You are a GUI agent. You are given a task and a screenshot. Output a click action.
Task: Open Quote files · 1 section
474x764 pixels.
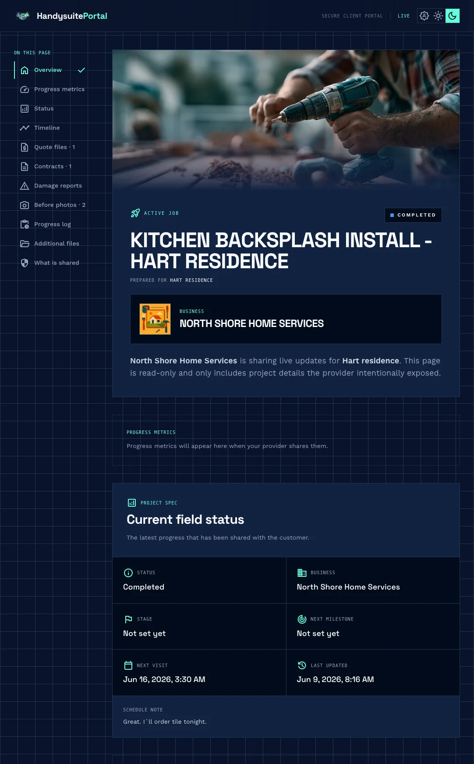coord(53,147)
